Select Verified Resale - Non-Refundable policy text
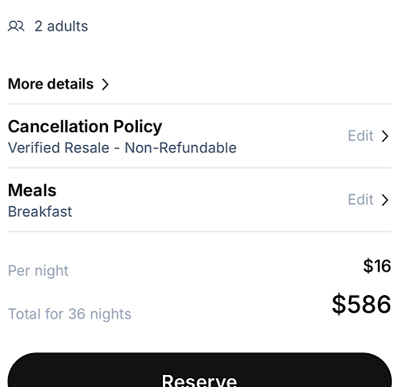Screen dimensions: 403x387 123,148
